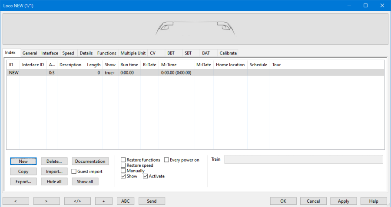Open the CV tab

[152, 53]
